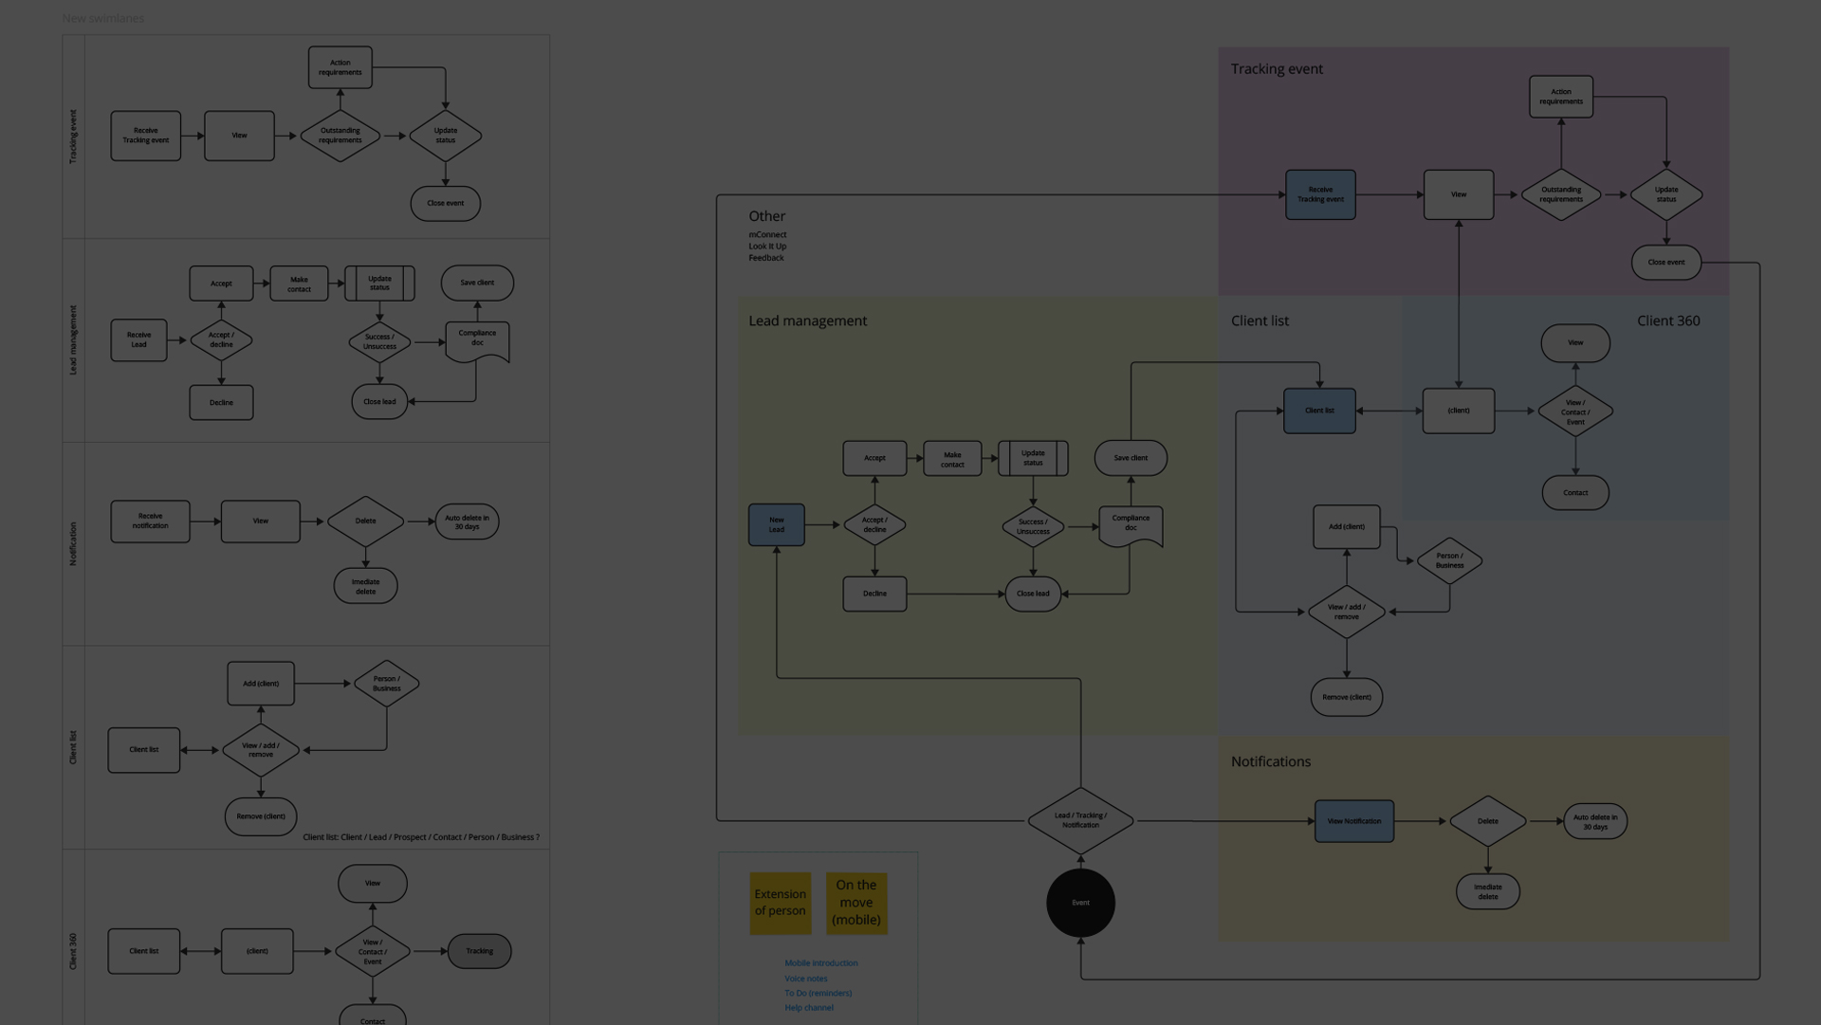Click Contact node below View / Contact / Event diamond

[1575, 493]
